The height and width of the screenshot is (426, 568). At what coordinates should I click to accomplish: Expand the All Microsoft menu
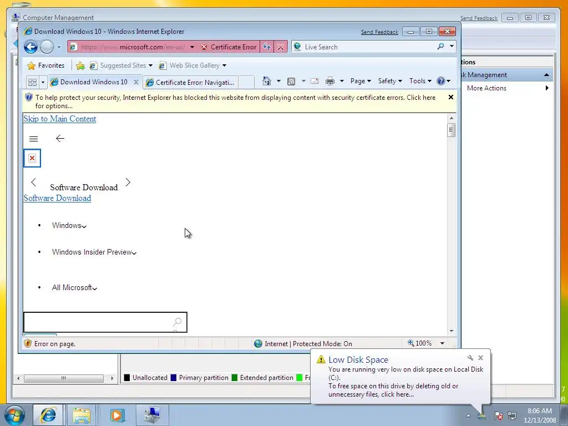click(75, 288)
